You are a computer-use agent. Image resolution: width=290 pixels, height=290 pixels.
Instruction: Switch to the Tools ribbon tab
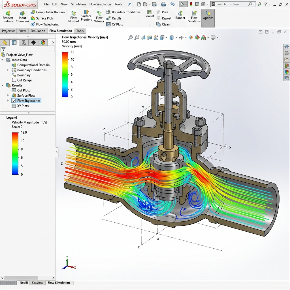point(80,31)
